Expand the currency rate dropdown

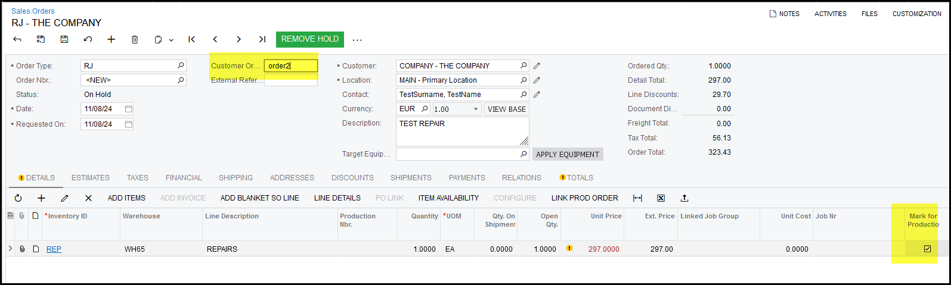(475, 109)
